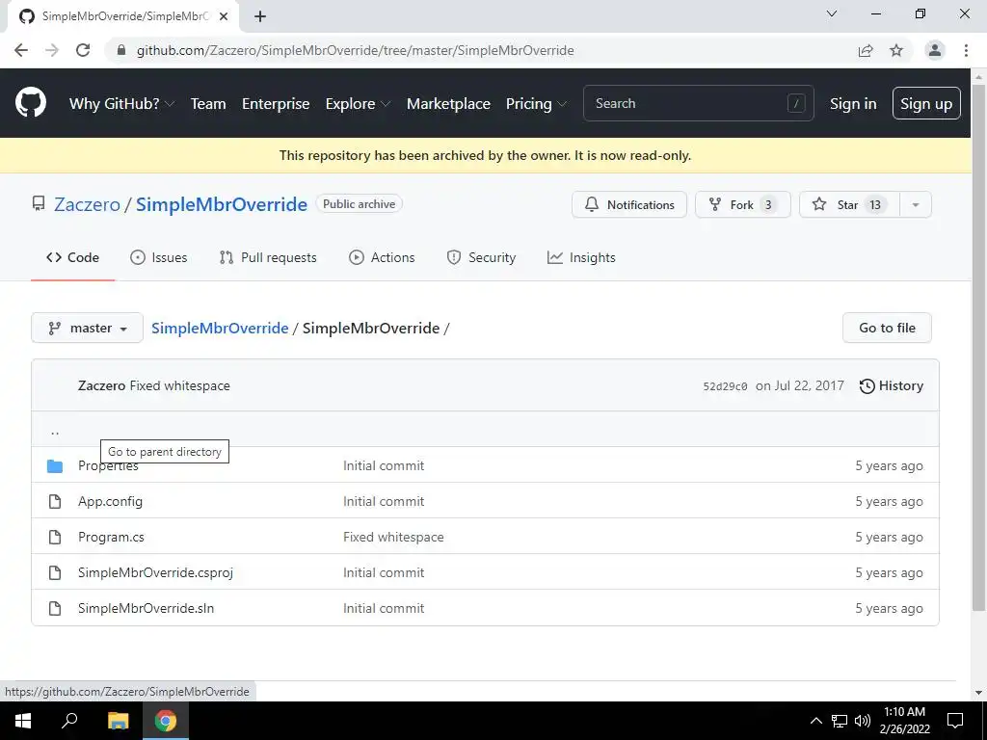The height and width of the screenshot is (740, 987).
Task: Open the SimpleMbrOverride.csproj file
Action: pyautogui.click(x=155, y=572)
